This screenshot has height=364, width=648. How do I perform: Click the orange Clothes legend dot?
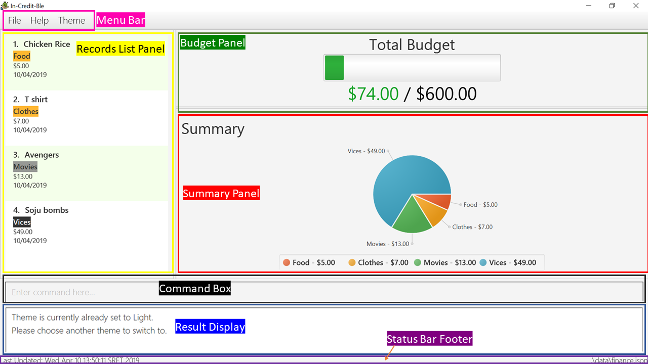(352, 262)
